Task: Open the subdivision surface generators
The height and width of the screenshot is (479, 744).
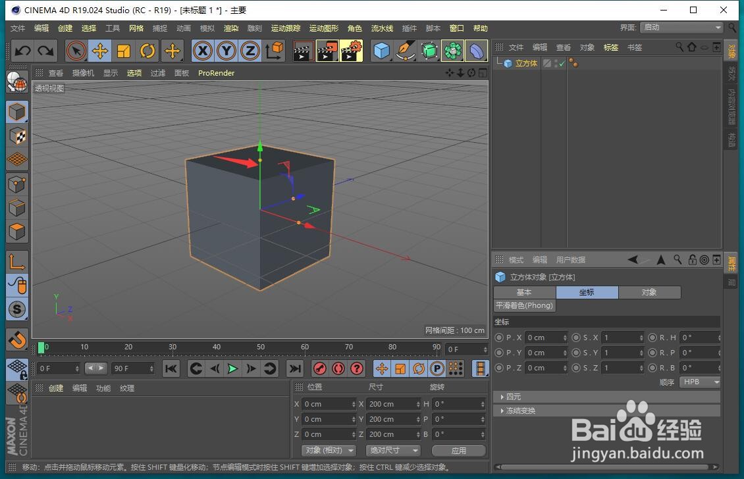Action: (429, 51)
